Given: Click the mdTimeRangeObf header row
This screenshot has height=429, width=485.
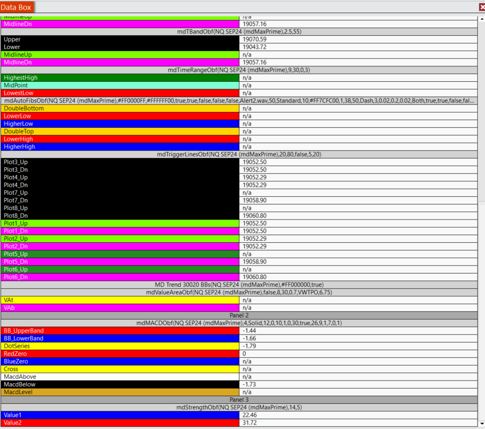Looking at the screenshot, I should (x=239, y=70).
